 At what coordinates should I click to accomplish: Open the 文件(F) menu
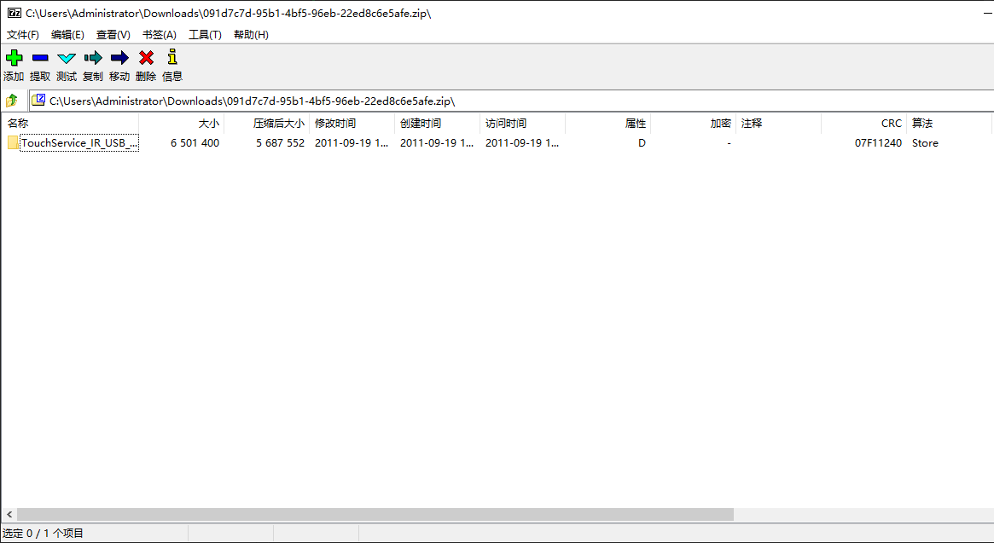point(23,35)
